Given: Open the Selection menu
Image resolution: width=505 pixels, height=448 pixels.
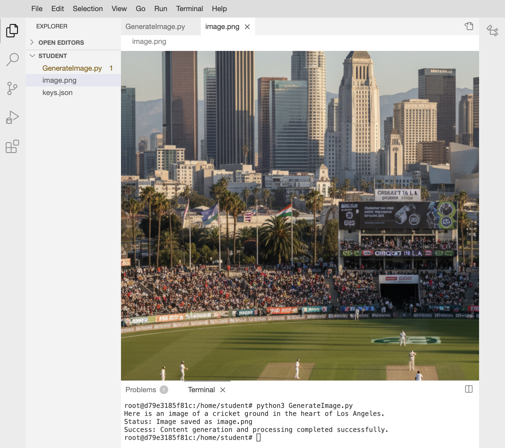Looking at the screenshot, I should click(x=88, y=9).
